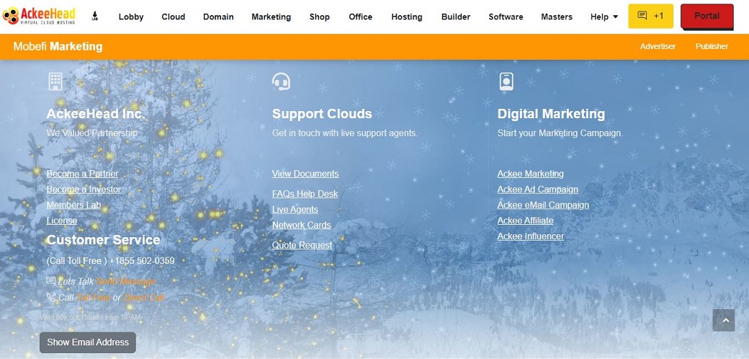
Task: Open the FAQs Help Desk link
Action: pos(305,194)
